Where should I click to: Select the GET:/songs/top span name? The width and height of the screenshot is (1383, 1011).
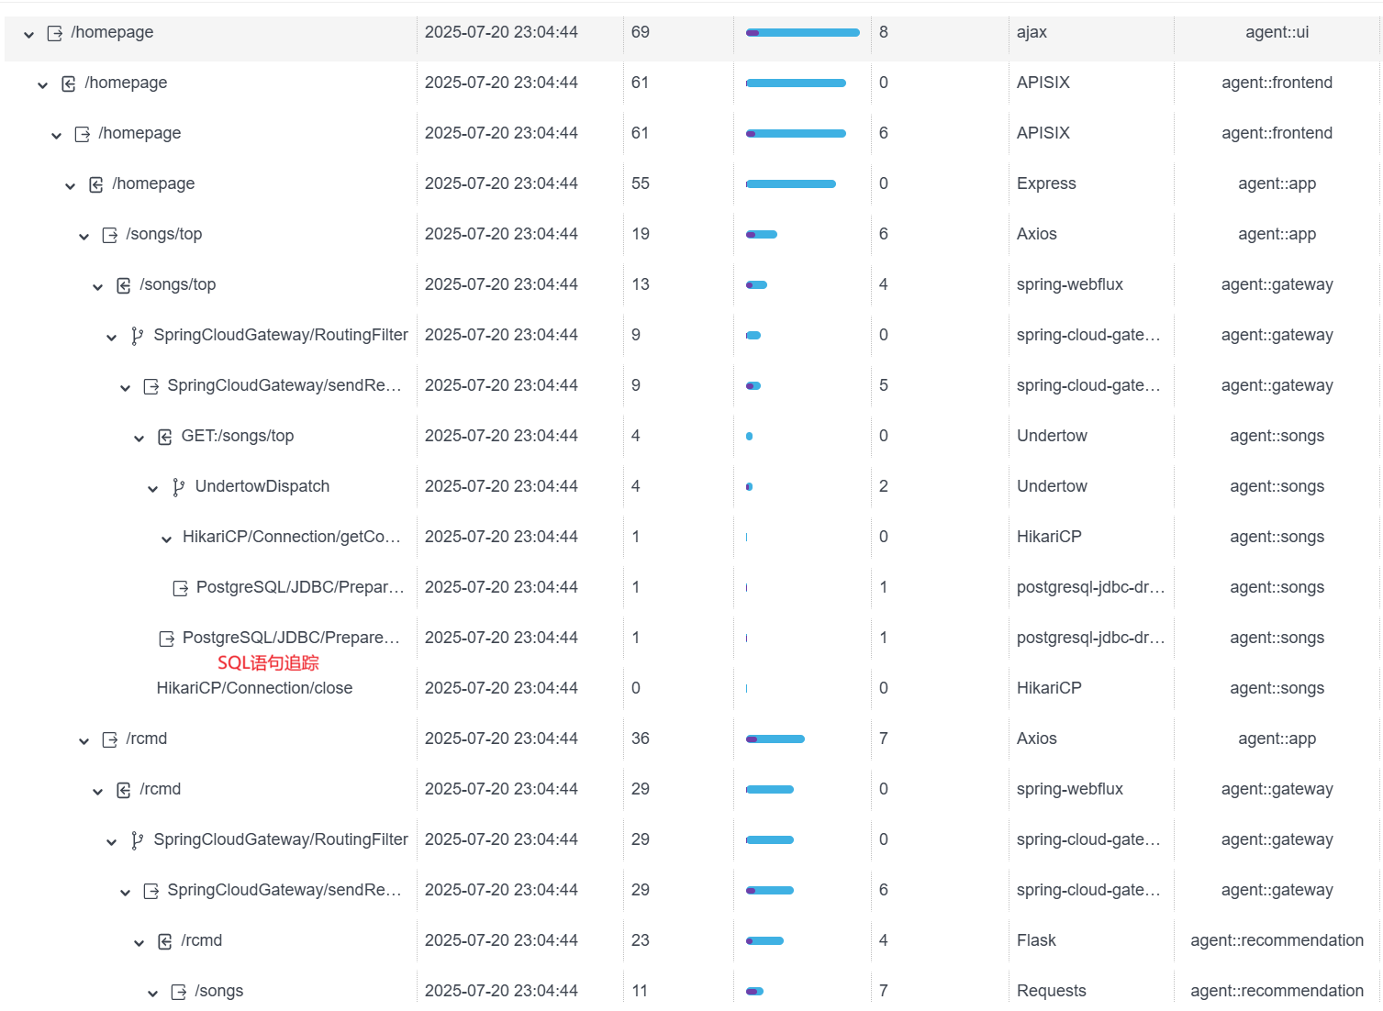click(x=237, y=436)
